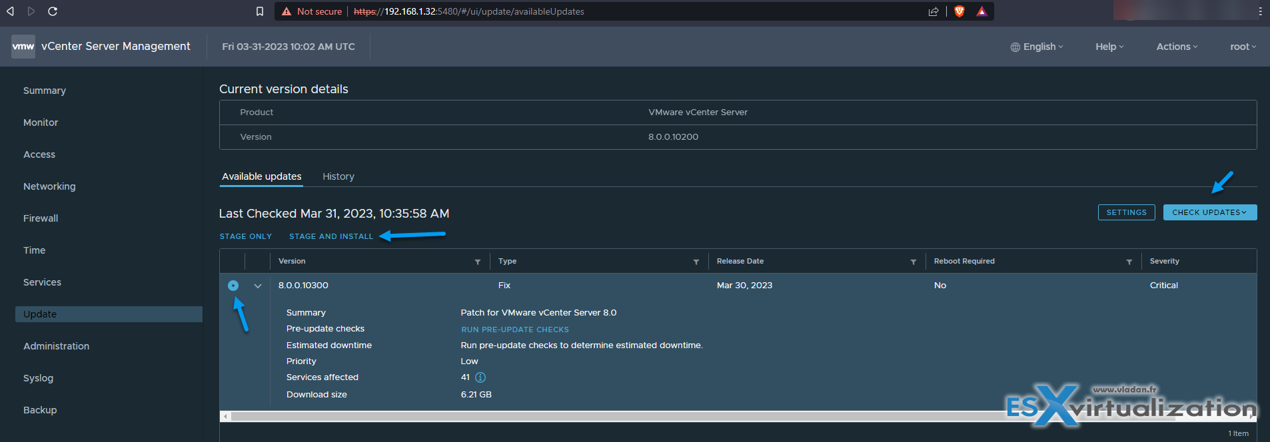Open the Administration page
This screenshot has height=442, width=1270.
coord(56,346)
